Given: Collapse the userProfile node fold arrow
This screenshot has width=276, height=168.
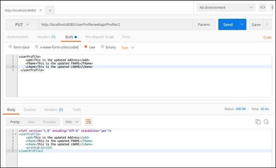Looking at the screenshot, I should click(x=16, y=134).
